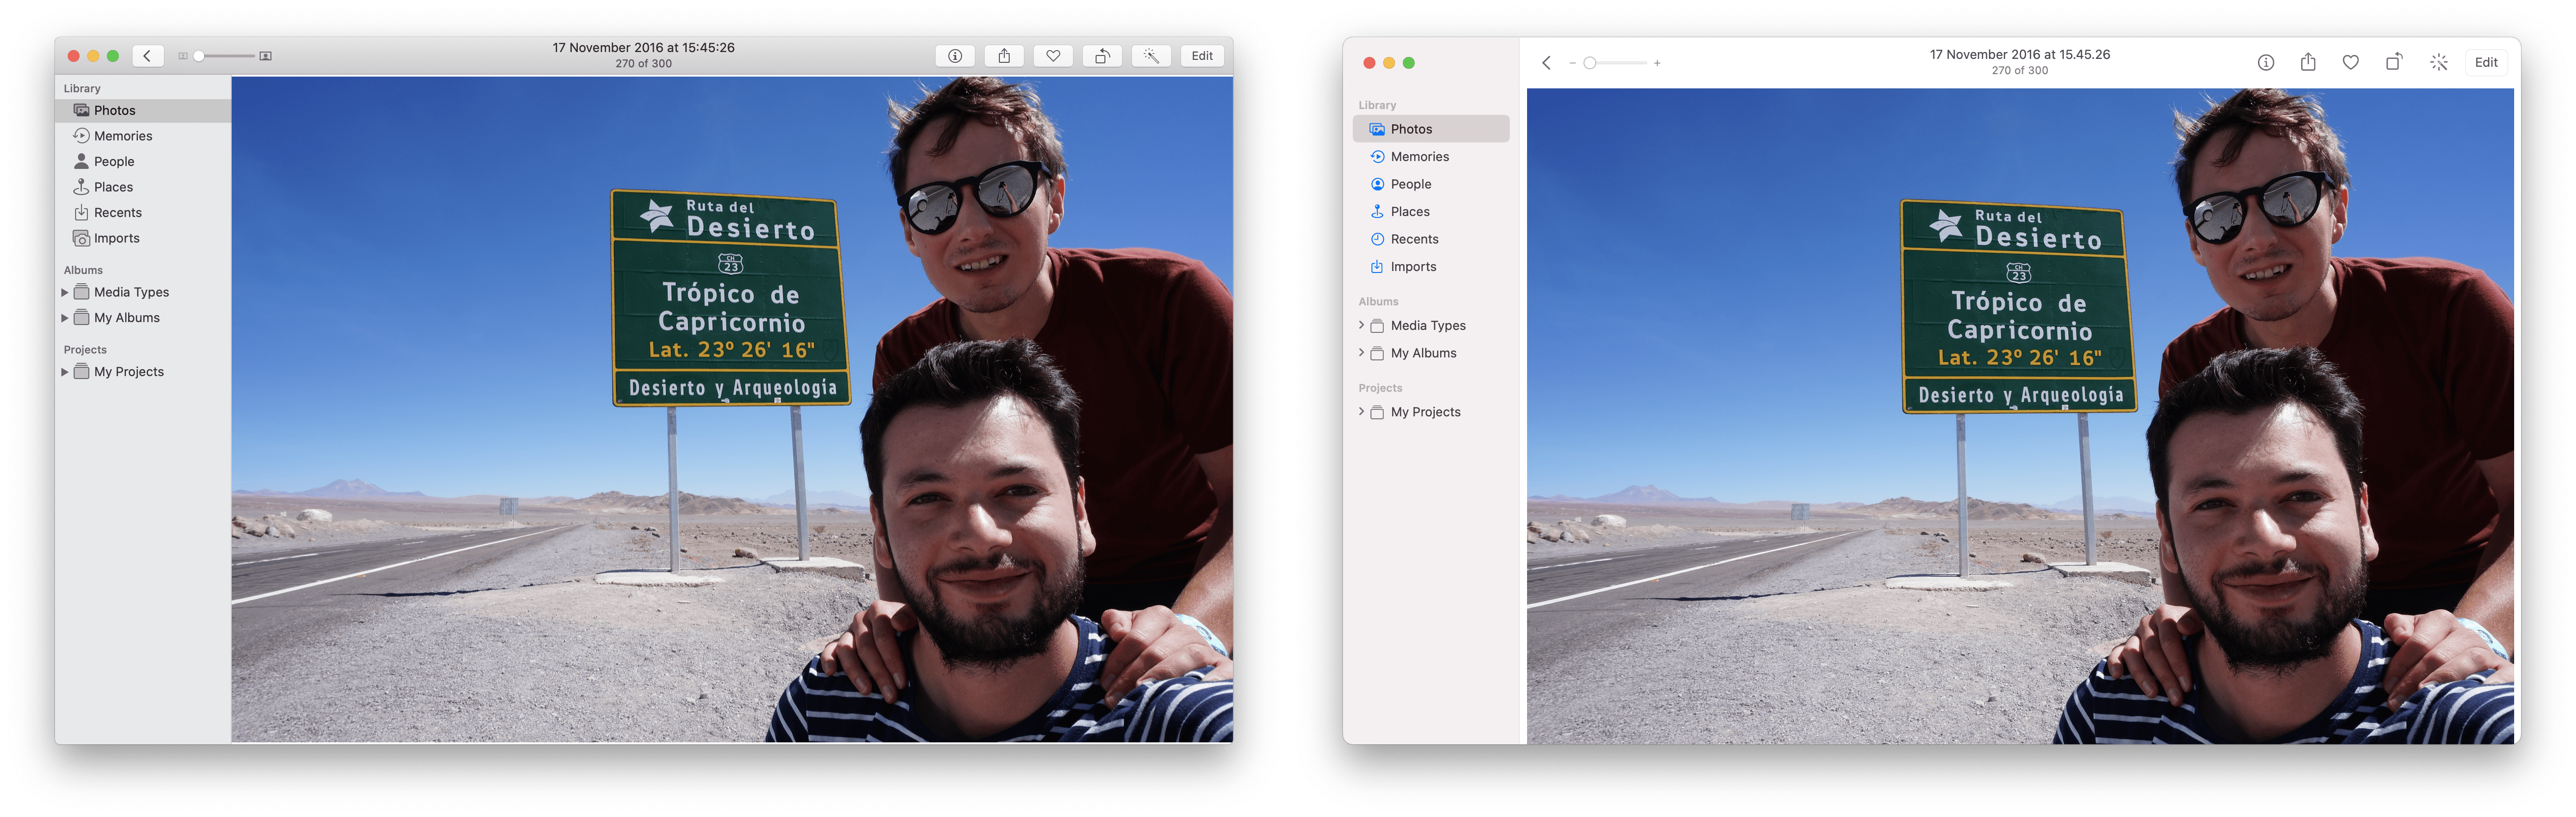This screenshot has width=2576, height=817.
Task: Click the green full-screen button in the left window
Action: [113, 56]
